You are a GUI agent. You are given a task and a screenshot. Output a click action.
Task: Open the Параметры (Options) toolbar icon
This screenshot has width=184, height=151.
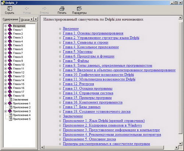[79, 8]
